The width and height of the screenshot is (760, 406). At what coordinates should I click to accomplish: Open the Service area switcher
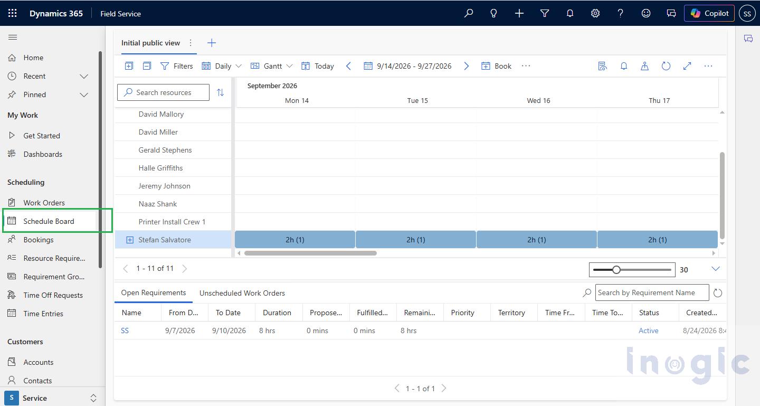click(52, 398)
